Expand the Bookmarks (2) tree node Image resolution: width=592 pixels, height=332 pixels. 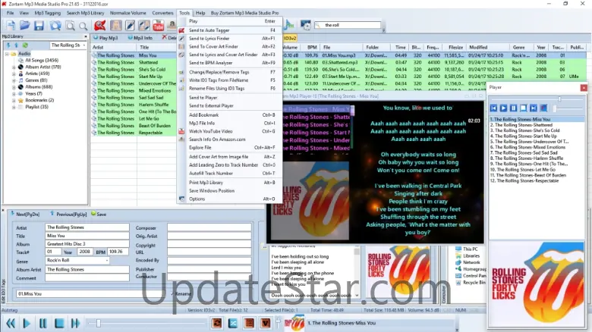click(x=14, y=100)
